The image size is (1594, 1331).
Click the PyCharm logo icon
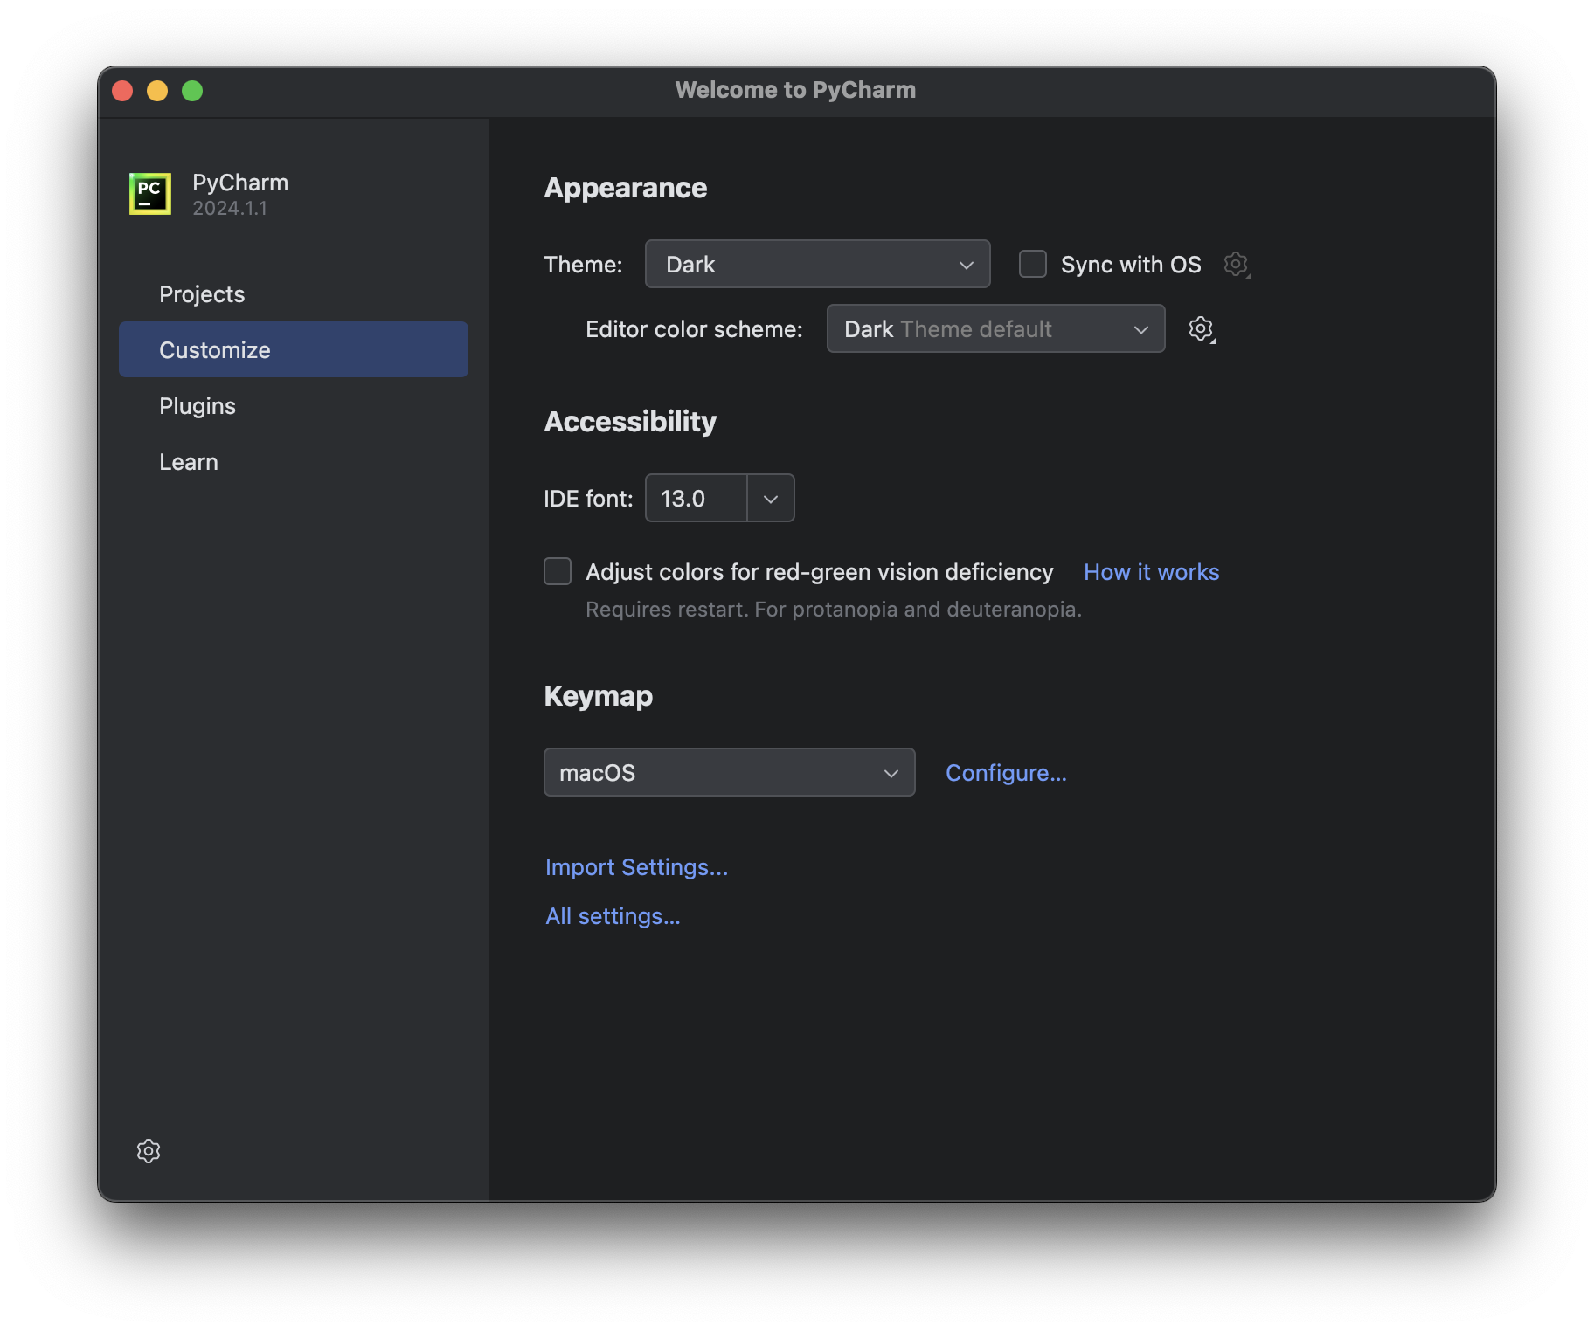tap(150, 193)
